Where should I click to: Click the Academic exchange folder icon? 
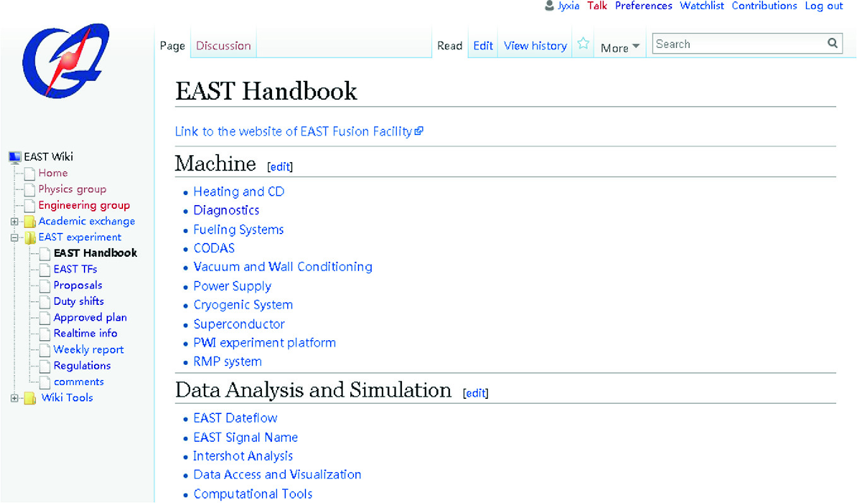point(30,222)
